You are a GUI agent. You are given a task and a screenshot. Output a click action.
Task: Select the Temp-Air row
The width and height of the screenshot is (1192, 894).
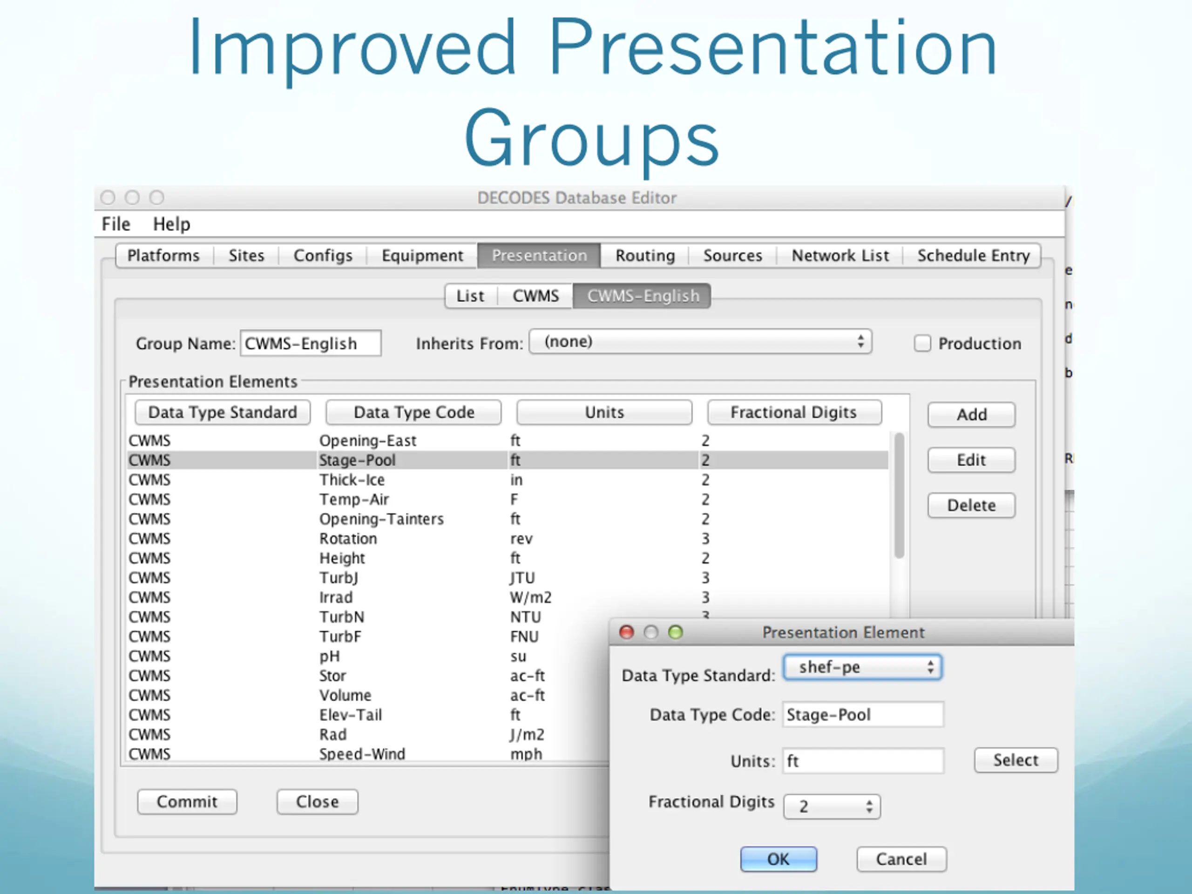coord(508,500)
